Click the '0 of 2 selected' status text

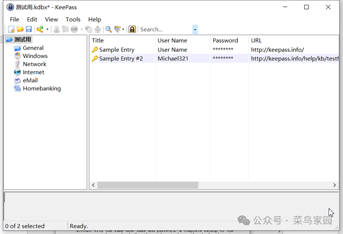[x=25, y=226]
